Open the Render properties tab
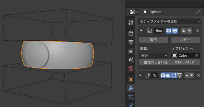Viewport: 204px width, 107px height. [x=131, y=33]
